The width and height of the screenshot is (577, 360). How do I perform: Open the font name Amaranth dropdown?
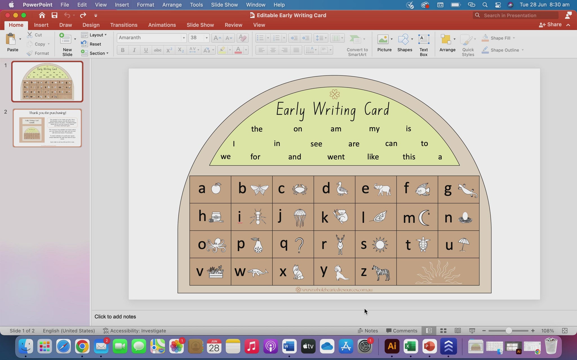coord(184,38)
